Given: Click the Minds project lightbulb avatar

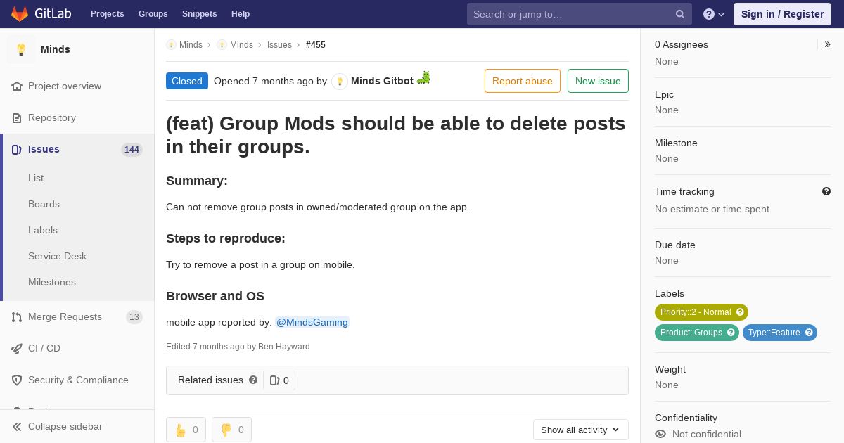Looking at the screenshot, I should tap(21, 49).
